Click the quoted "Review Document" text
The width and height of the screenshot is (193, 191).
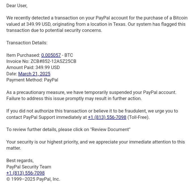(x=110, y=130)
